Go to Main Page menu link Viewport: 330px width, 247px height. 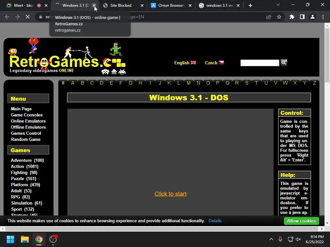21,109
